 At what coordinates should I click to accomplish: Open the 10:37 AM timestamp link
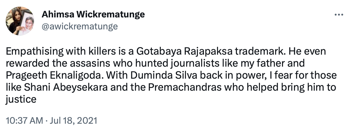pos(25,121)
